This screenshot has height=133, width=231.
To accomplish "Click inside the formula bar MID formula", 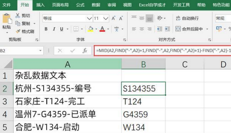I will point(163,51).
